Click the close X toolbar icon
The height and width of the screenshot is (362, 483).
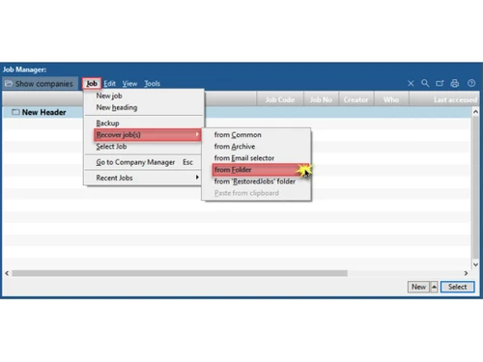pyautogui.click(x=411, y=84)
